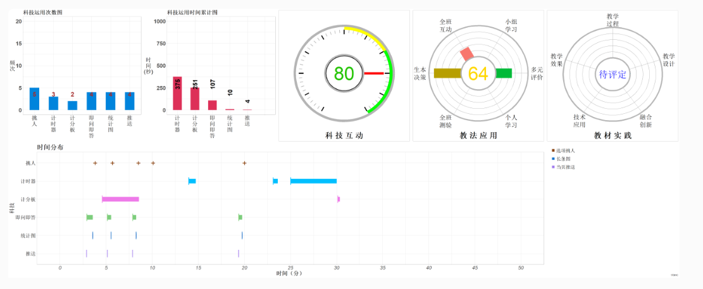Click the green 80 score in gauge
Image resolution: width=703 pixels, height=289 pixels.
[x=344, y=74]
